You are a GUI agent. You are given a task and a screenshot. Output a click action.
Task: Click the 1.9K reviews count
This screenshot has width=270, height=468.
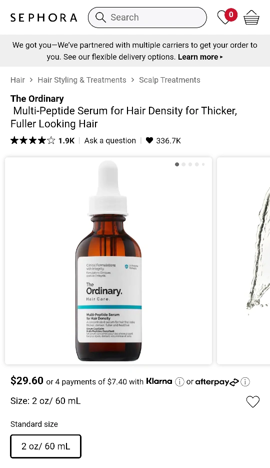coord(66,141)
